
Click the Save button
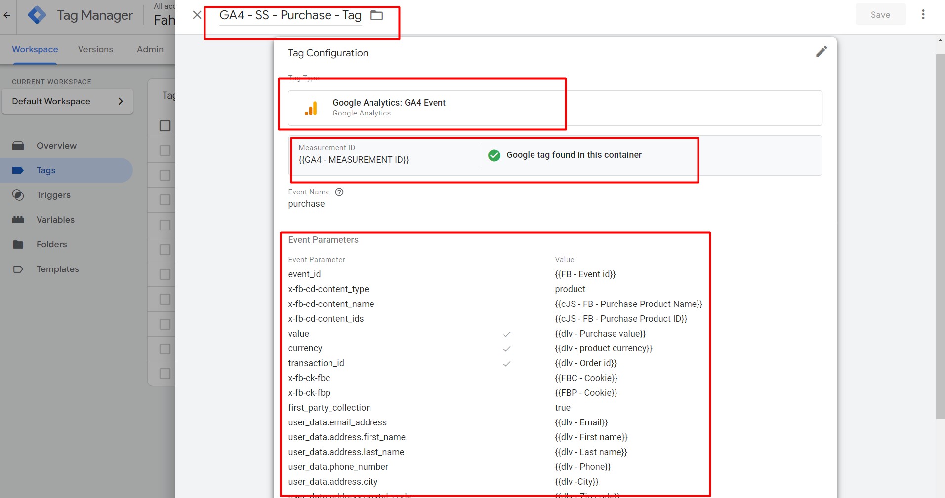click(880, 15)
